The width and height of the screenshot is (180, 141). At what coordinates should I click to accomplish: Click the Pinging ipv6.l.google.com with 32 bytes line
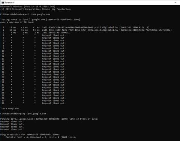[49, 119]
